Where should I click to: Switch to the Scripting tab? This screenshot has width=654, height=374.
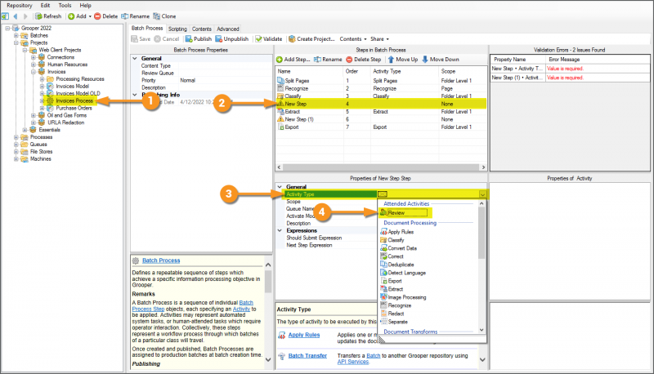click(x=177, y=29)
